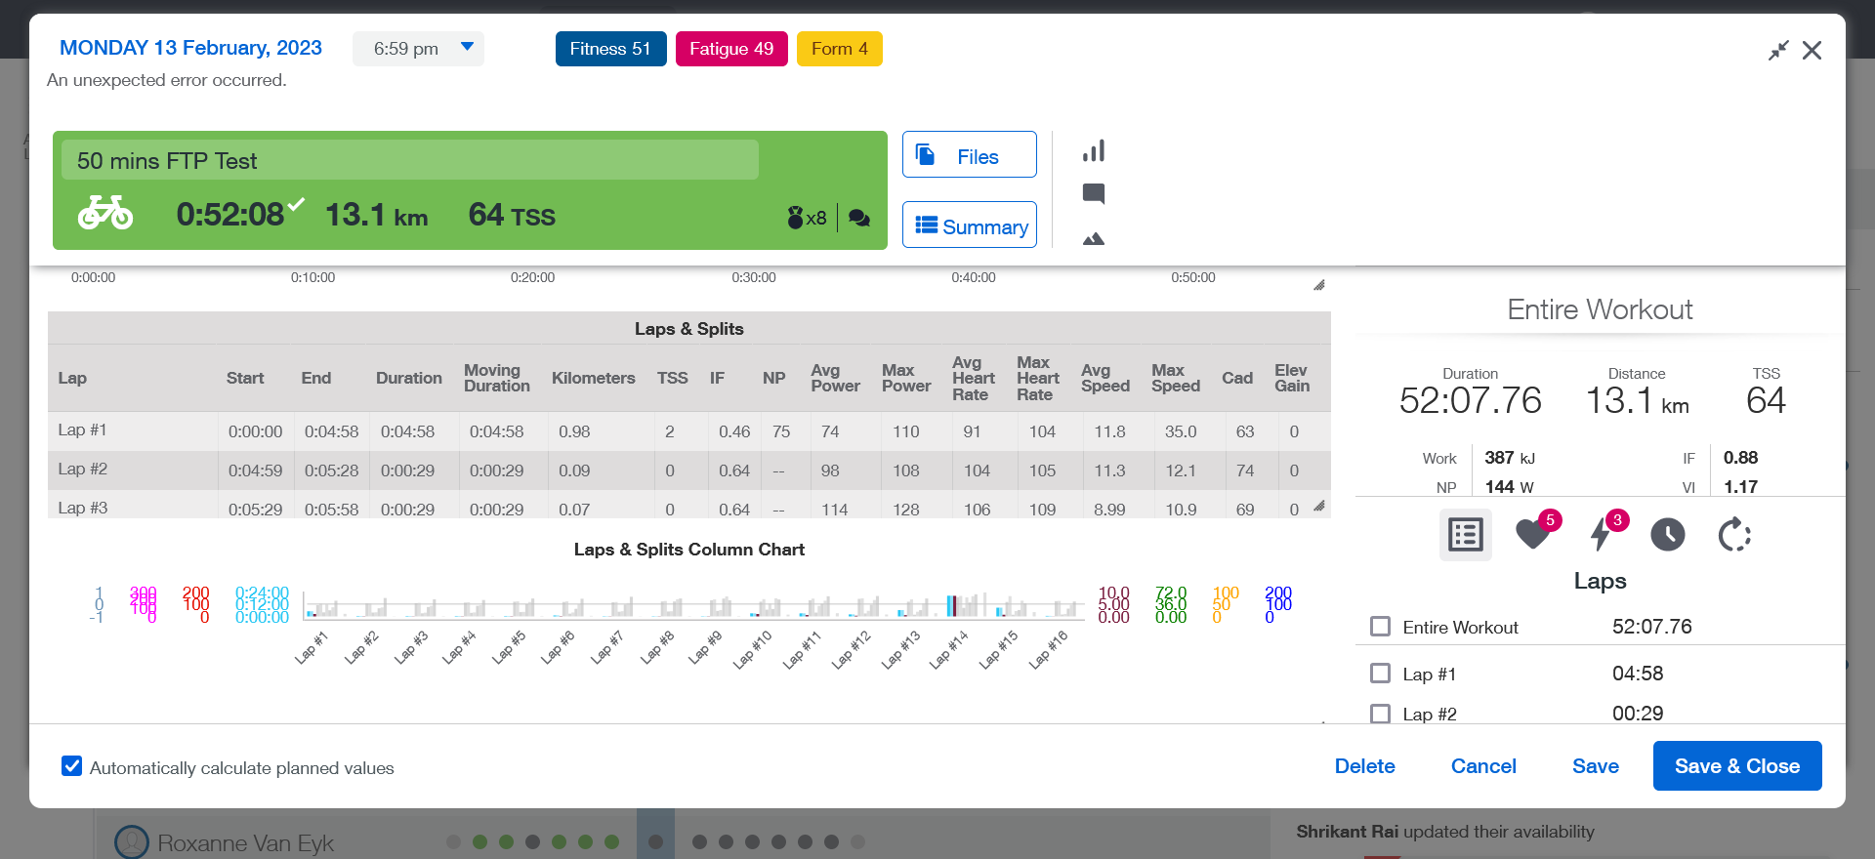Click the Save link
Screen dimensions: 1875x859
pos(1595,766)
